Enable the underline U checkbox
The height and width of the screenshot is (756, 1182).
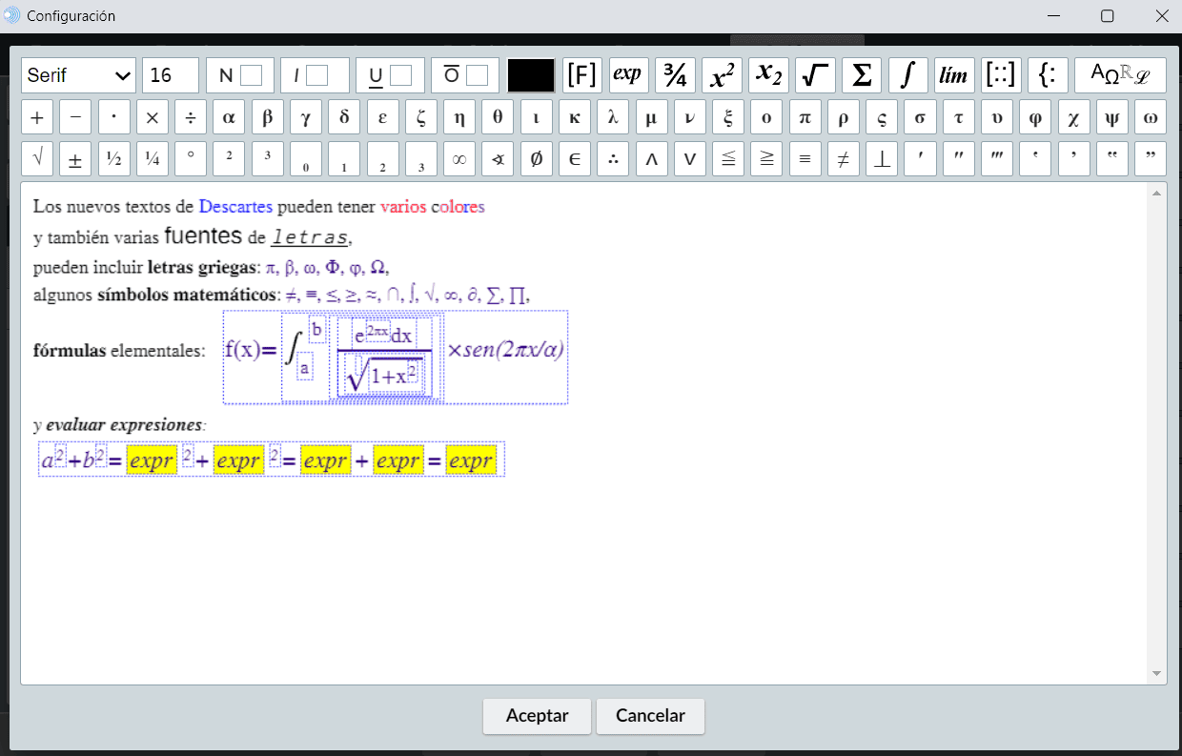point(400,75)
